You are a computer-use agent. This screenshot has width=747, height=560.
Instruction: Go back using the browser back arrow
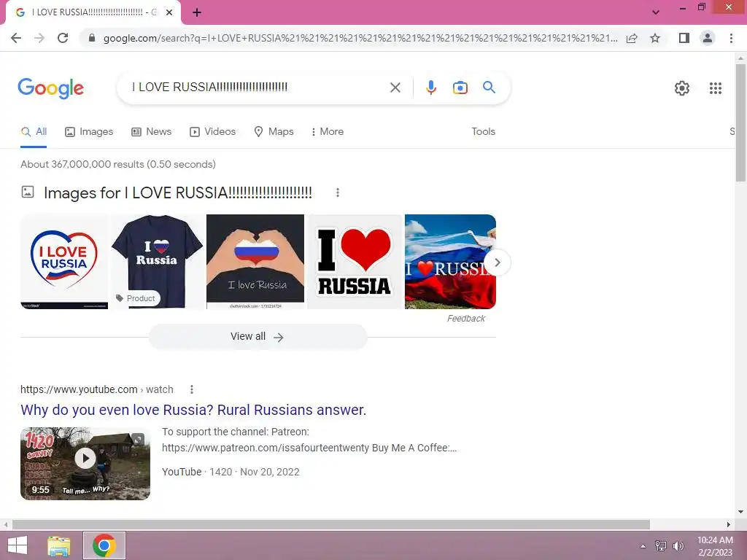16,38
